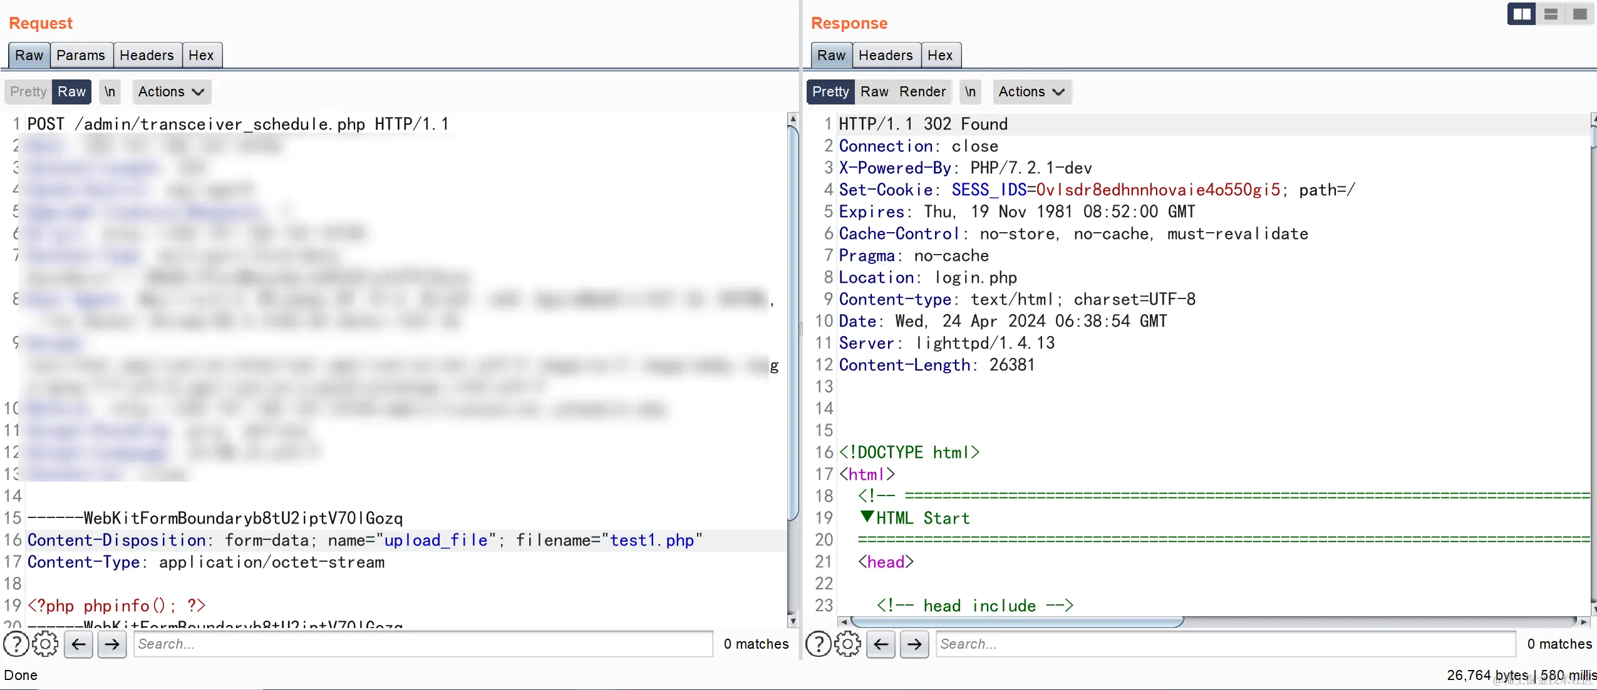The image size is (1597, 690).
Task: Switch response to Raw view button
Action: pos(874,91)
